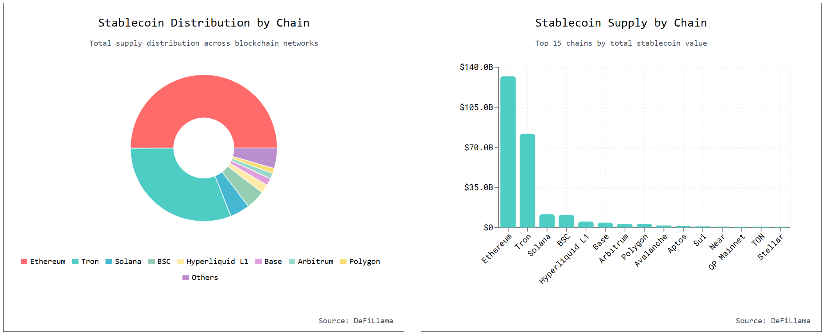Select the Tron bar in bar chart
825x335 pixels.
click(x=527, y=181)
